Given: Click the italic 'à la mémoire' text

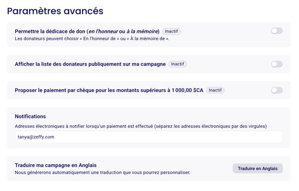Looking at the screenshot, I should tap(142, 32).
